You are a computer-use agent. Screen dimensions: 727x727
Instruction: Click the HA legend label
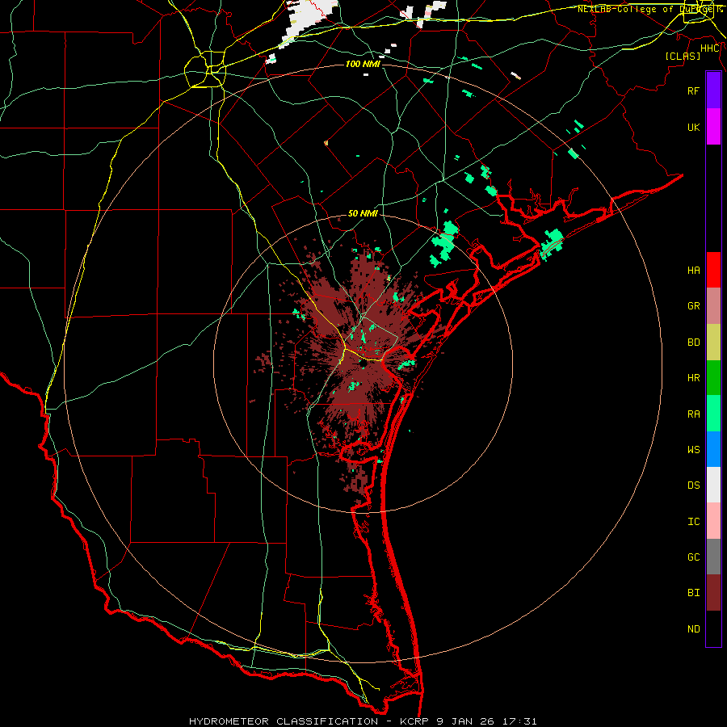[x=693, y=271]
